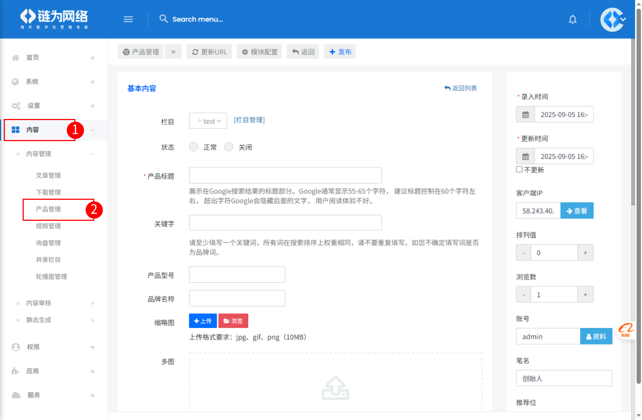Click the 返回 back button
Image resolution: width=642 pixels, height=420 pixels.
pos(303,52)
